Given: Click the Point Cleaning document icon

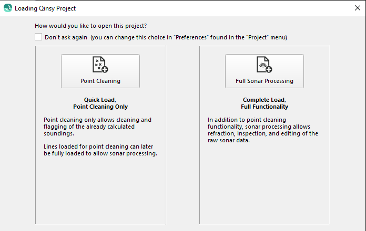Looking at the screenshot, I should (x=99, y=65).
